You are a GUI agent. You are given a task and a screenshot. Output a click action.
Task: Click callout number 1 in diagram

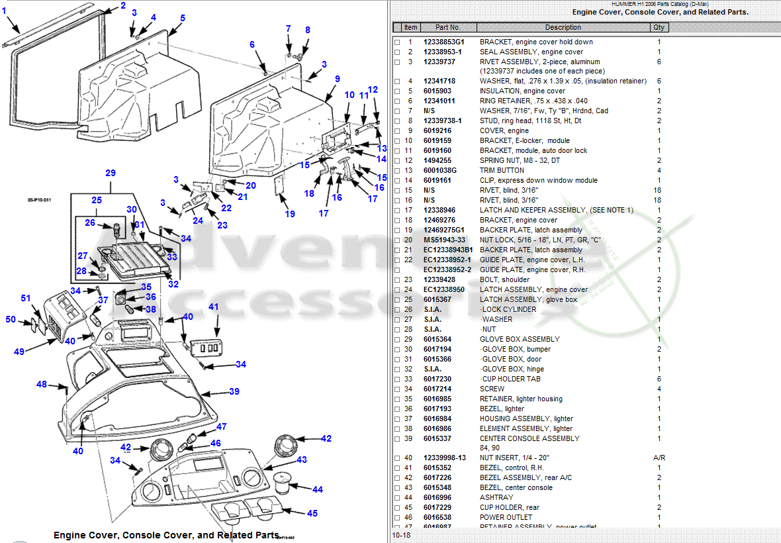pos(4,11)
